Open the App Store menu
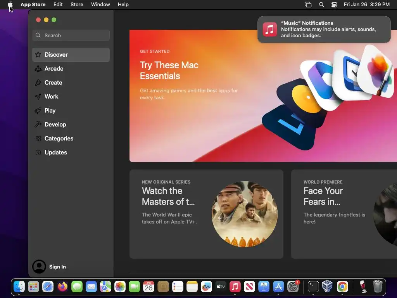Screen dimensions: 397x298 [x=33, y=4]
